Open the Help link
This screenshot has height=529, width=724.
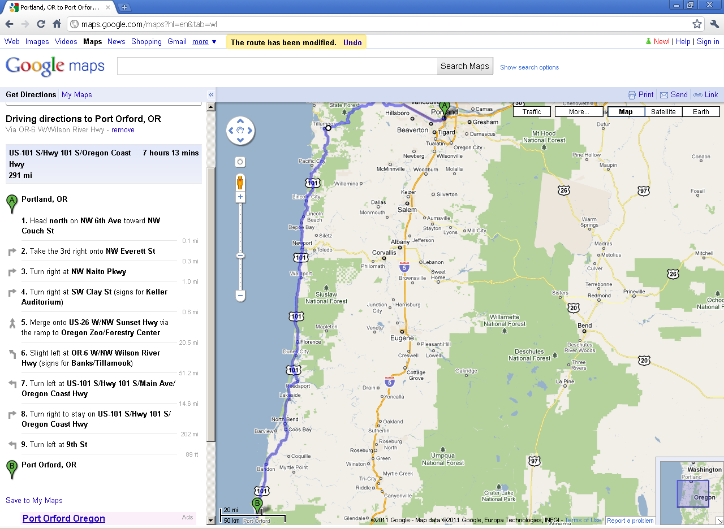pyautogui.click(x=683, y=42)
